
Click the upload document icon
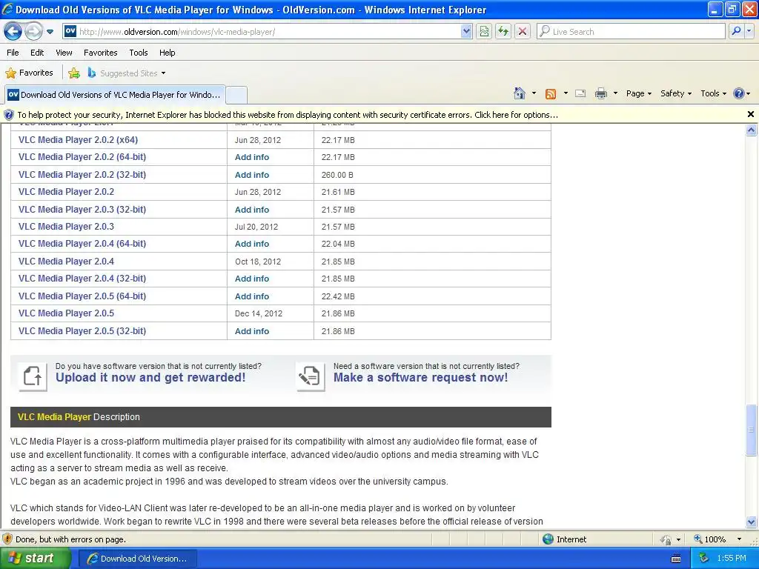pyautogui.click(x=33, y=376)
